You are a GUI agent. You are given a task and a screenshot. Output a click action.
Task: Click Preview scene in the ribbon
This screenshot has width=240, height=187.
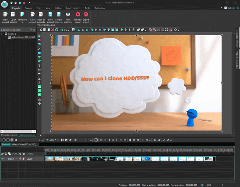click(78, 14)
